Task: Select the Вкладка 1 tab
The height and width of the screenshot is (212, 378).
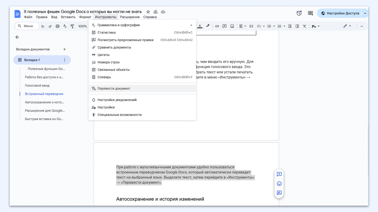Action: (x=42, y=60)
